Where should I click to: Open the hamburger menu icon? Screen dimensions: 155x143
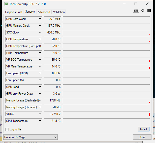point(149,11)
